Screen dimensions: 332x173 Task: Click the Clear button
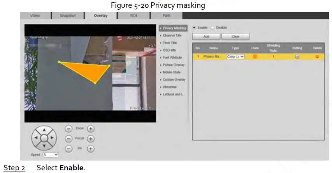coord(235,37)
